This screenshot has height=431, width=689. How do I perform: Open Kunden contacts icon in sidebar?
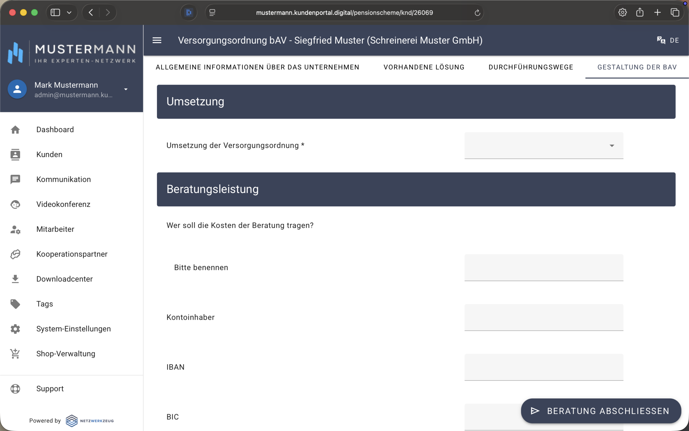coord(15,155)
